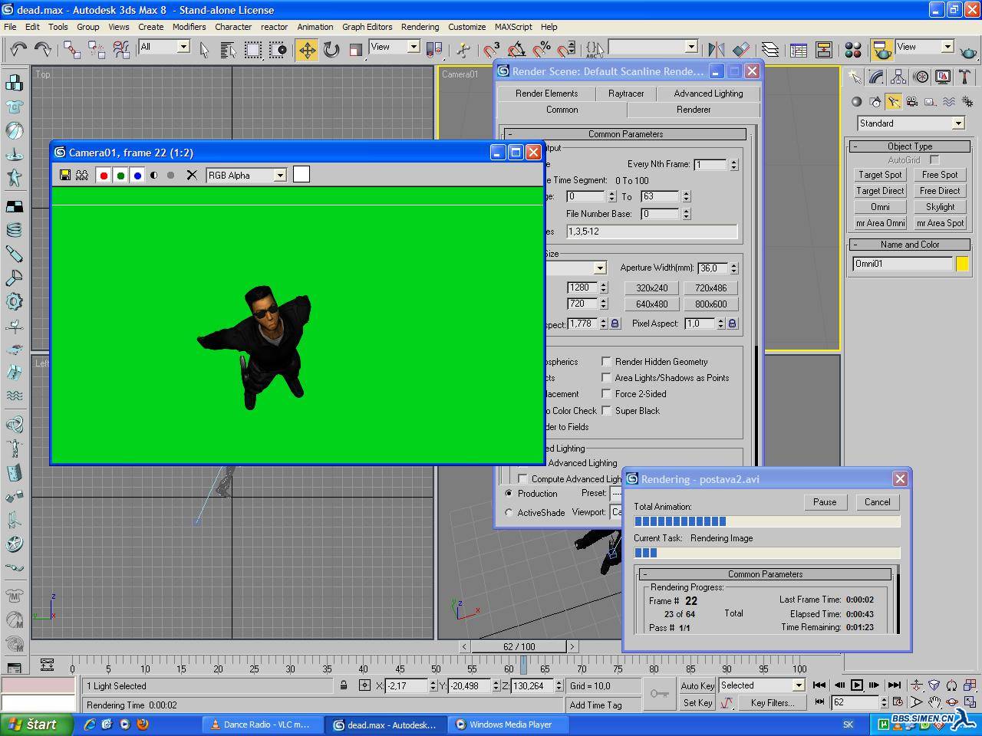
Task: Click the Quick Render teapot icon
Action: [x=968, y=50]
